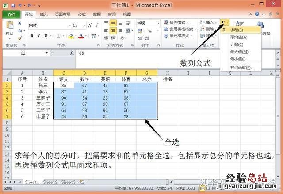This screenshot has height=194, width=283.
Task: Click the Help question mark icon
Action: (257, 14)
